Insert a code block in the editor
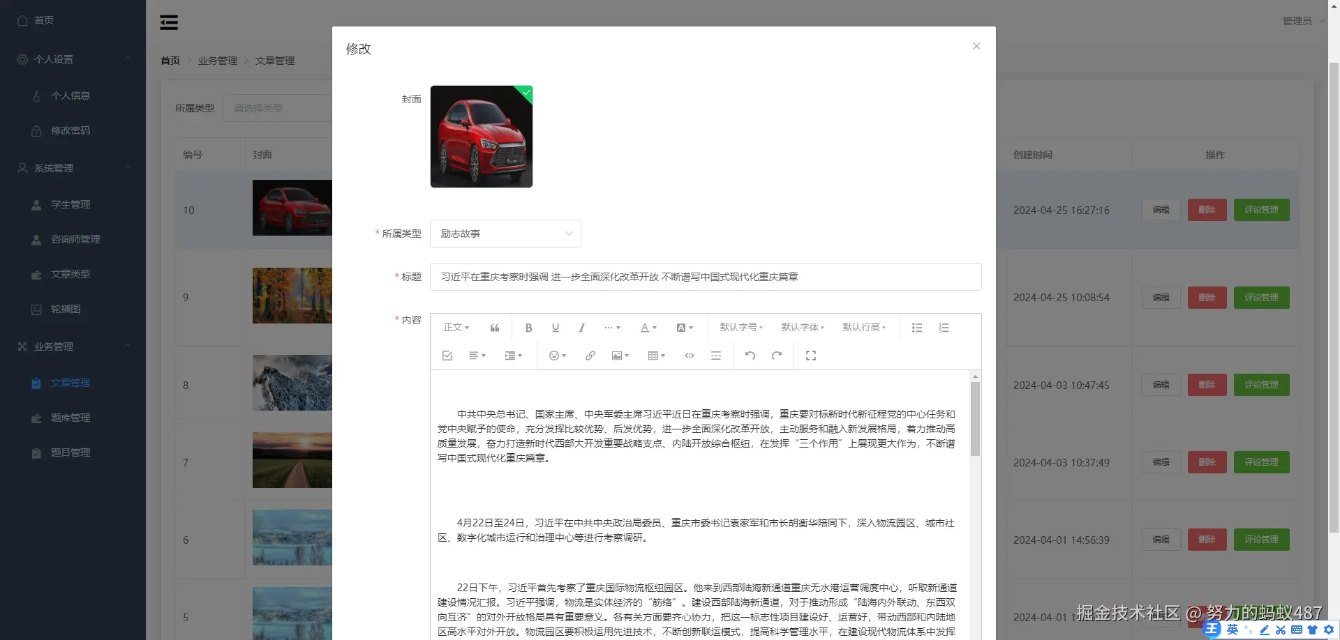This screenshot has height=640, width=1340. tap(689, 356)
